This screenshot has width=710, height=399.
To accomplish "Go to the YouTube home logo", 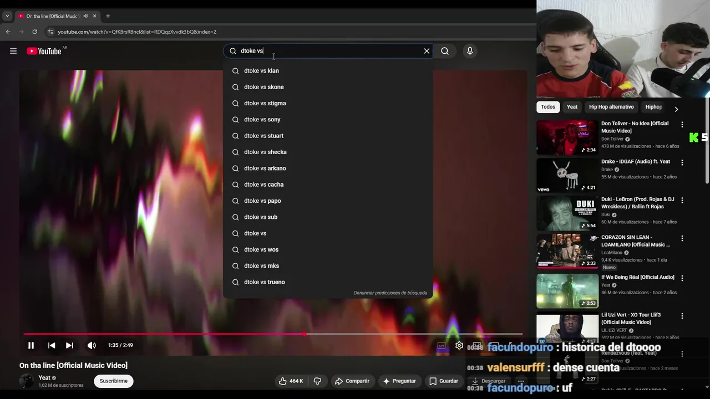I will [x=44, y=51].
